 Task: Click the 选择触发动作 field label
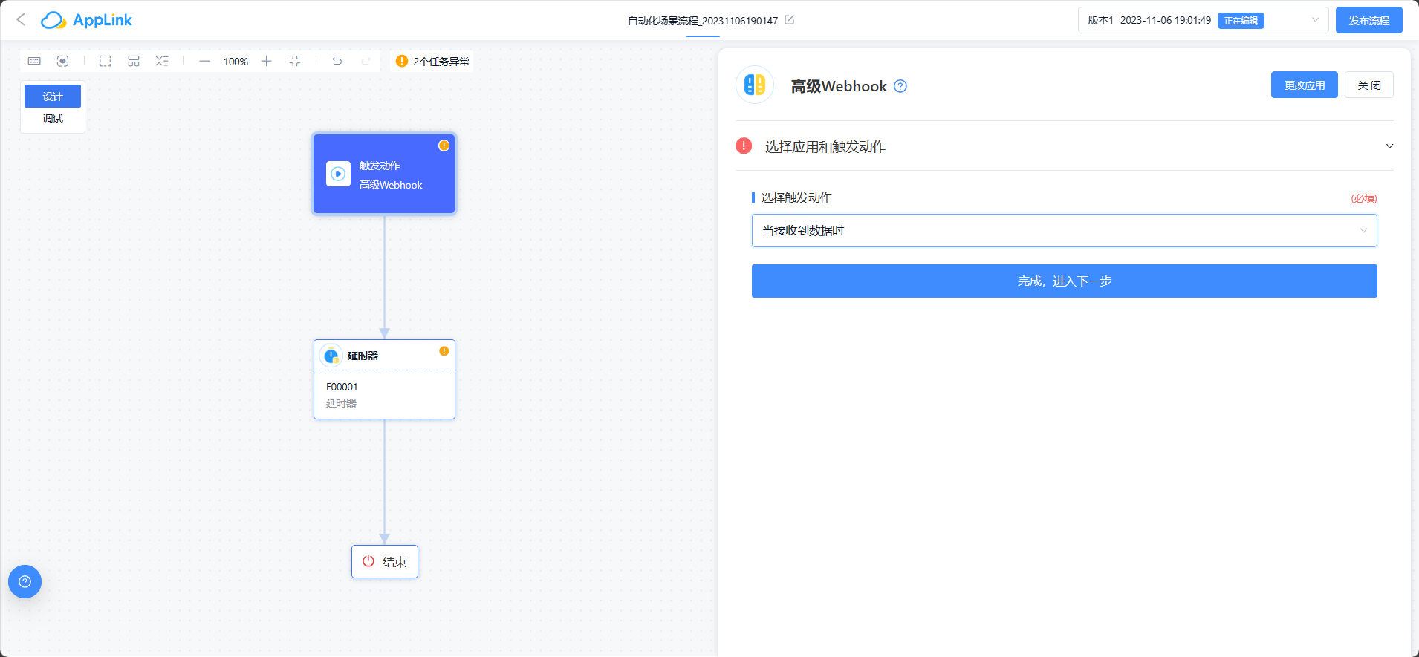click(796, 198)
